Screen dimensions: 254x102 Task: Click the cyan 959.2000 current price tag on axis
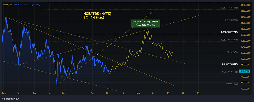245,71
